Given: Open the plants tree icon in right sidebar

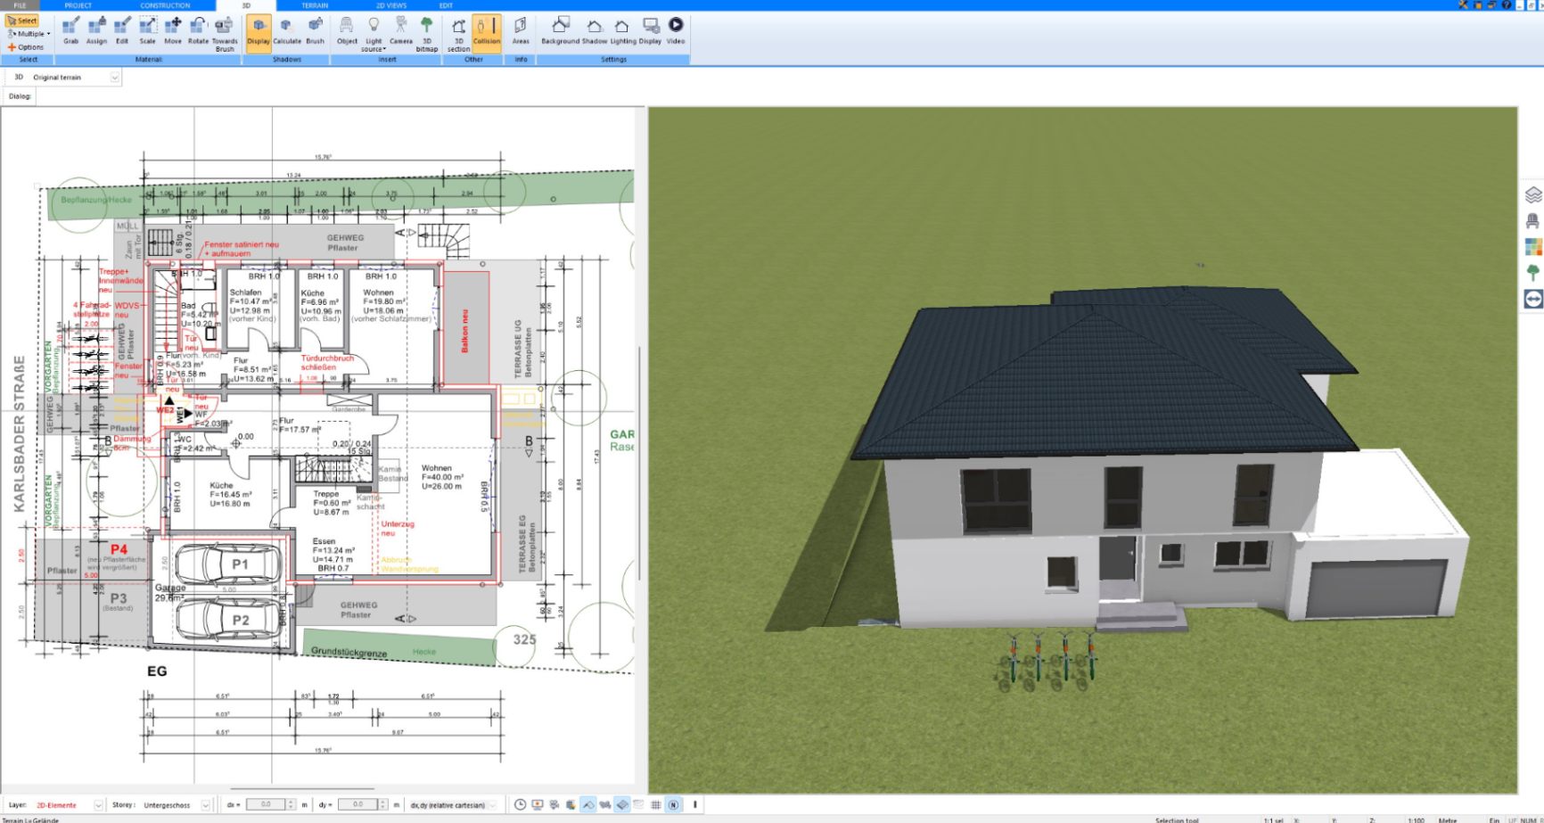Looking at the screenshot, I should point(1533,273).
